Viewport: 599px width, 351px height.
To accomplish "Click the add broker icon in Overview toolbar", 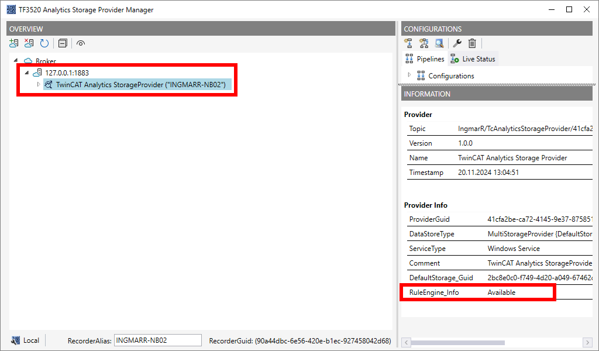I will pos(14,43).
